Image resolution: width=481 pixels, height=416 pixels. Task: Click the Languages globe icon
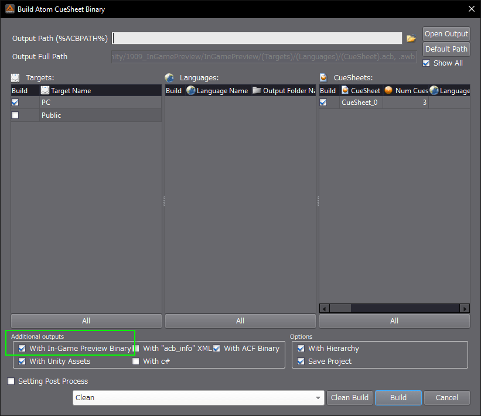169,78
